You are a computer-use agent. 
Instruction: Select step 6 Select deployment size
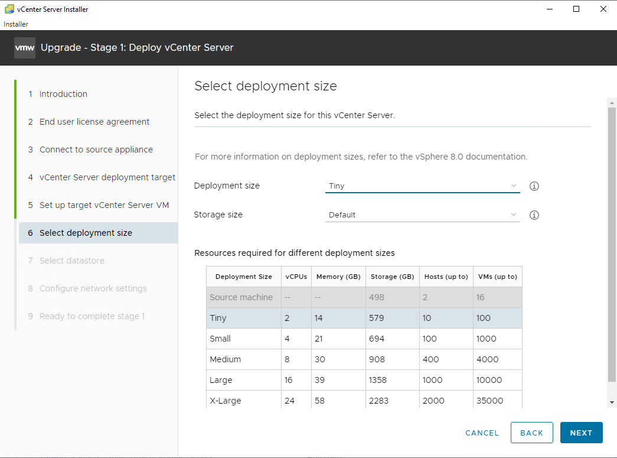[99, 233]
